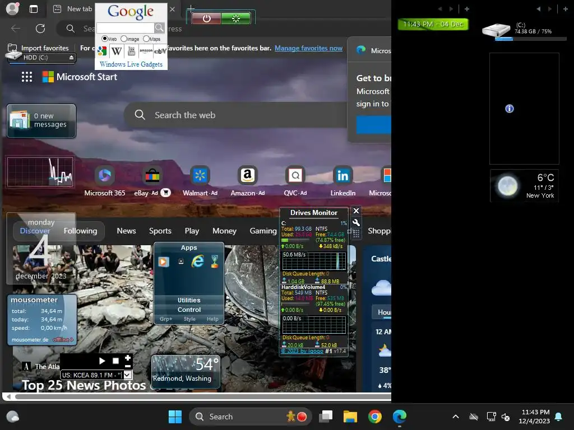Screen dimensions: 574x430
Task: Click the green restart gadget button
Action: (236, 18)
